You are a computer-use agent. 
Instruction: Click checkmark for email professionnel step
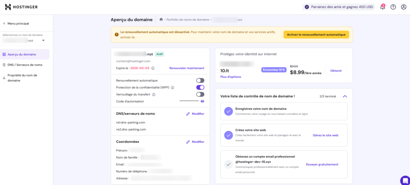pyautogui.click(x=229, y=164)
